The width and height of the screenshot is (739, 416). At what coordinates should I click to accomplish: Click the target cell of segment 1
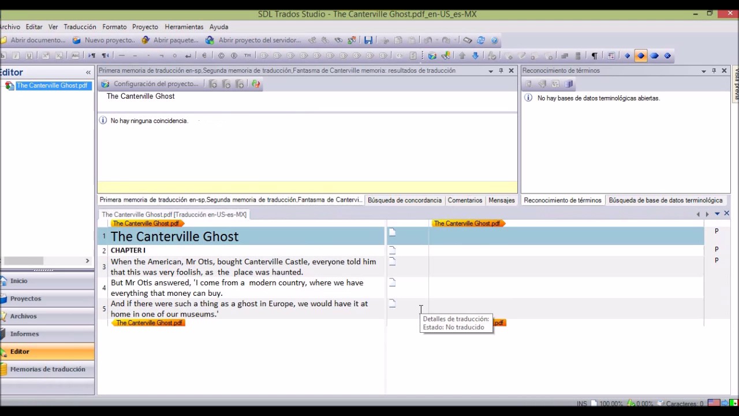(566, 236)
